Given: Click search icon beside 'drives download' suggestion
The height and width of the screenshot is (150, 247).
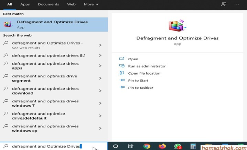Looking at the screenshot, I should pos(6,88).
